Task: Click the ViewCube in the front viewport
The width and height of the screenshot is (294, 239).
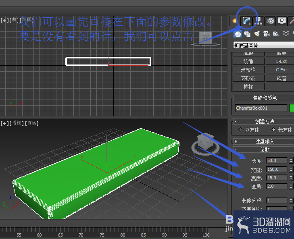Action: pos(205,38)
